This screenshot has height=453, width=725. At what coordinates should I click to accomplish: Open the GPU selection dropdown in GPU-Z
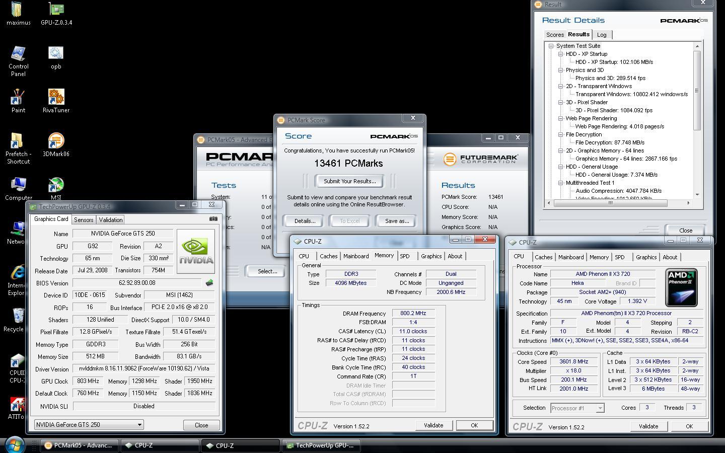[89, 425]
